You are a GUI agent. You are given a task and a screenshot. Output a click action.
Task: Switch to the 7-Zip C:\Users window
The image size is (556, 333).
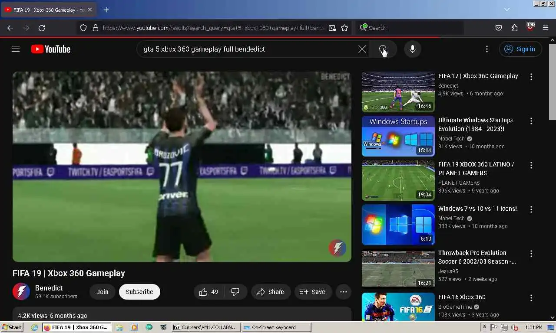206,327
